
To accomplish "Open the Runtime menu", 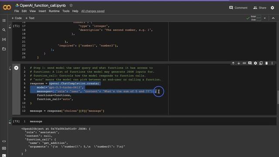I will pyautogui.click(x=54, y=11).
